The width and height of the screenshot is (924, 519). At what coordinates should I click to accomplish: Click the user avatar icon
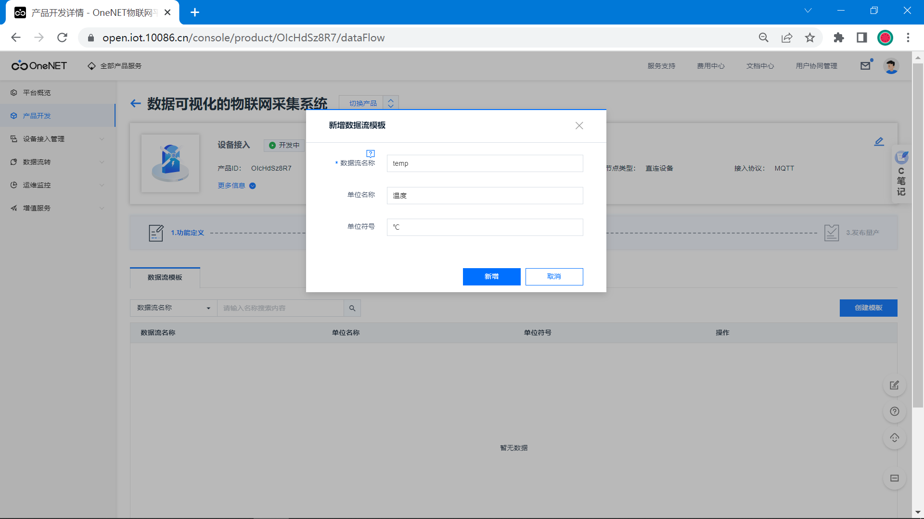(891, 66)
